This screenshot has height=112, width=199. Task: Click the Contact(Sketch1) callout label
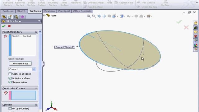click(65, 47)
